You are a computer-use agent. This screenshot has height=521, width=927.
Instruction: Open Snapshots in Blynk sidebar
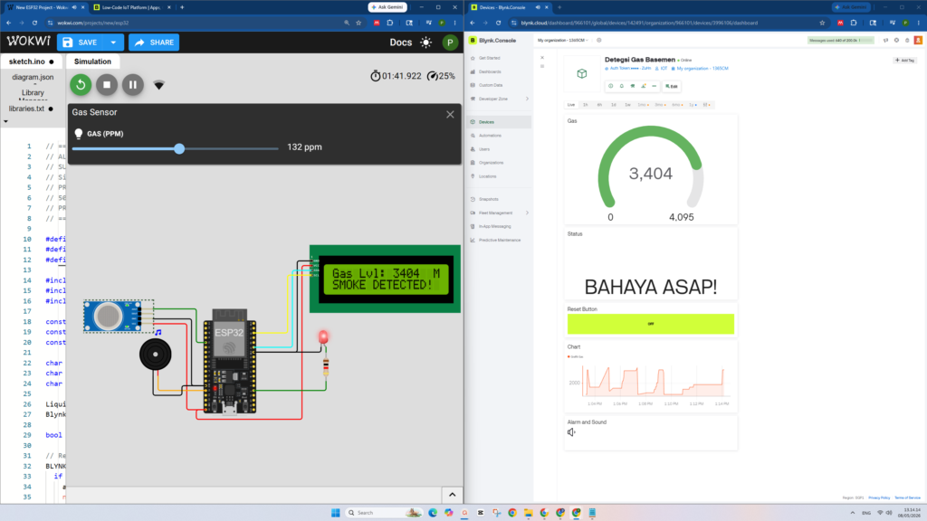[488, 199]
